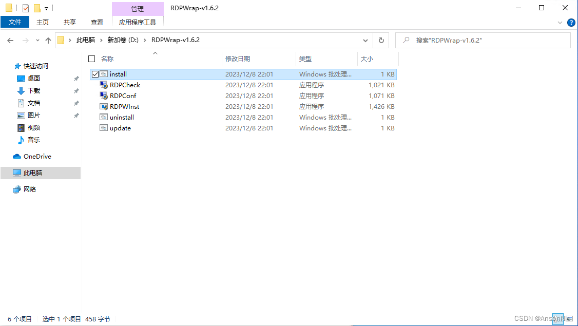Select the 管理 contextual tab header

138,9
